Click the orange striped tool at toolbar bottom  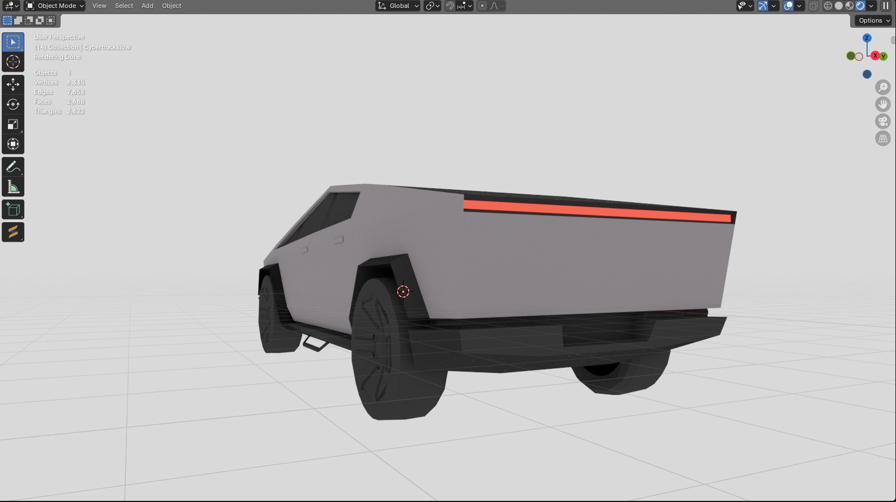pos(13,232)
